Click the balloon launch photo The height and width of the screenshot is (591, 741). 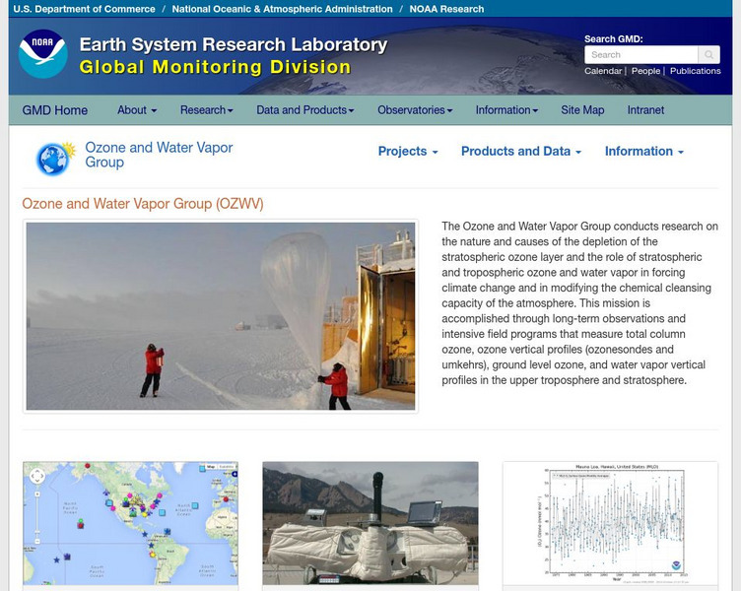tap(221, 316)
